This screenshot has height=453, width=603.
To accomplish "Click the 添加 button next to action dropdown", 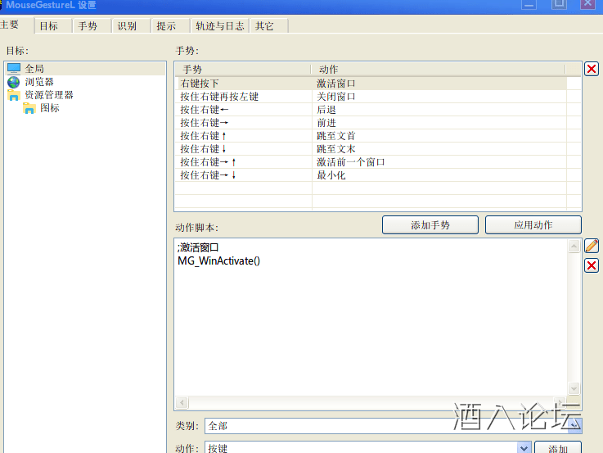I will pyautogui.click(x=557, y=448).
